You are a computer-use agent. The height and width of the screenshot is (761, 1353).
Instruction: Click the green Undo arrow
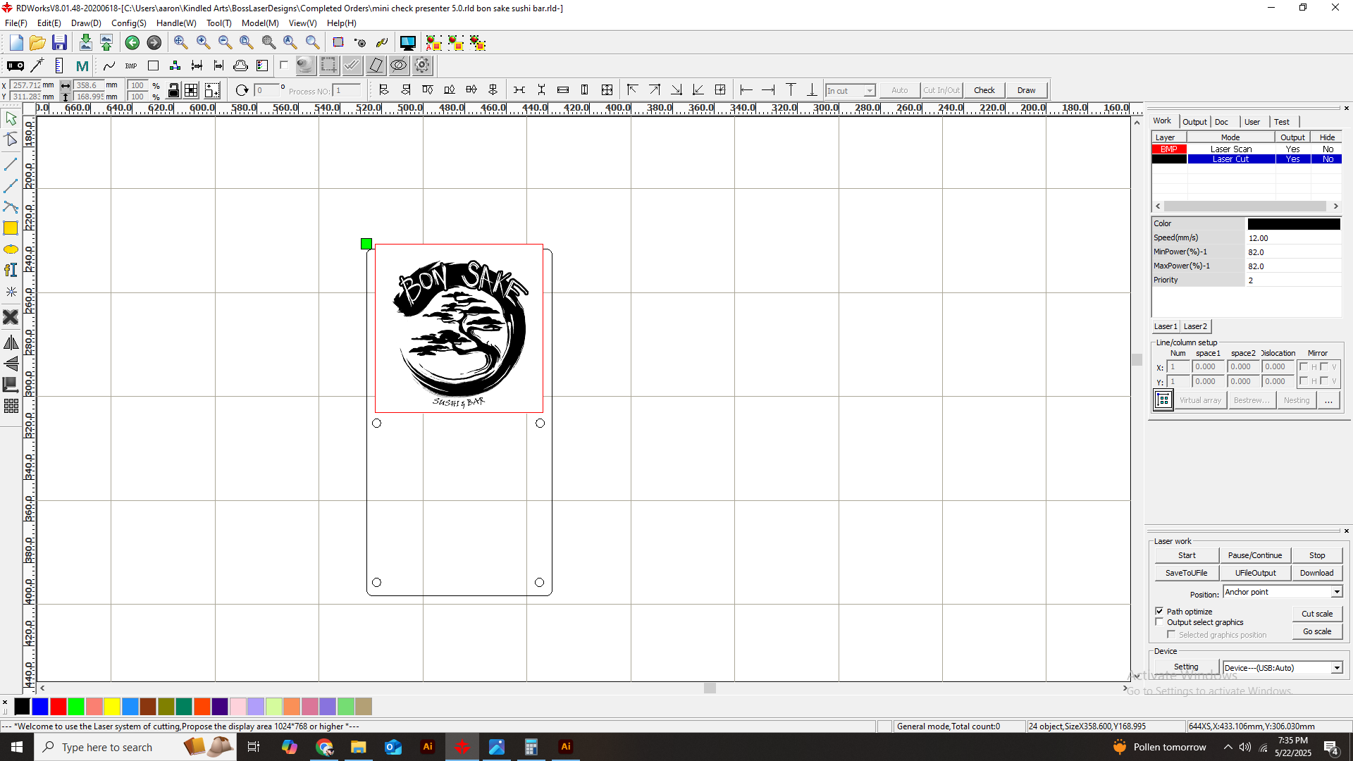click(132, 43)
